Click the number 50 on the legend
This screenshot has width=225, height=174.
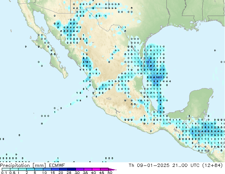(x=110, y=173)
